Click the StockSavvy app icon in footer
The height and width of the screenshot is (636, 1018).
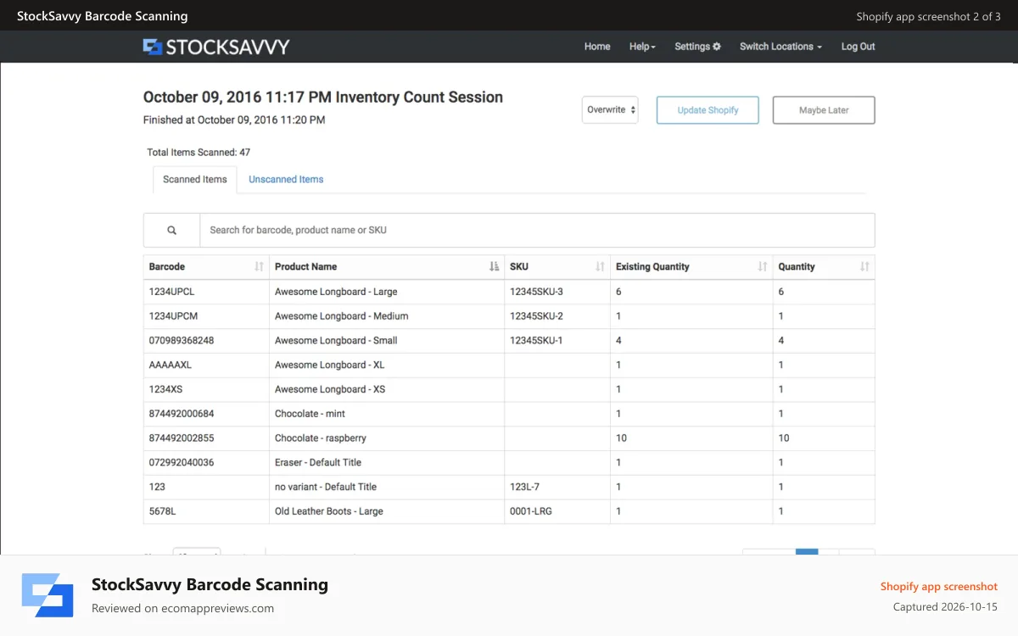[x=48, y=595]
